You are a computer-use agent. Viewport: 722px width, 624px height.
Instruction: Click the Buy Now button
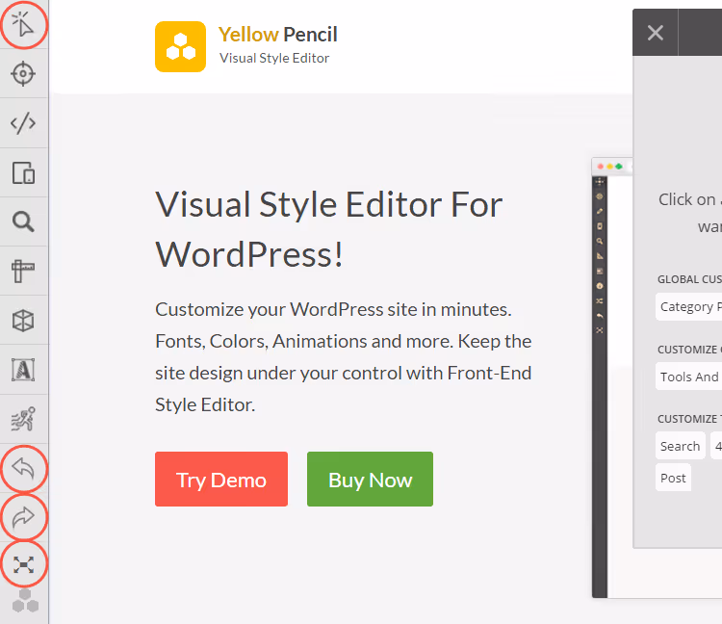pyautogui.click(x=371, y=479)
